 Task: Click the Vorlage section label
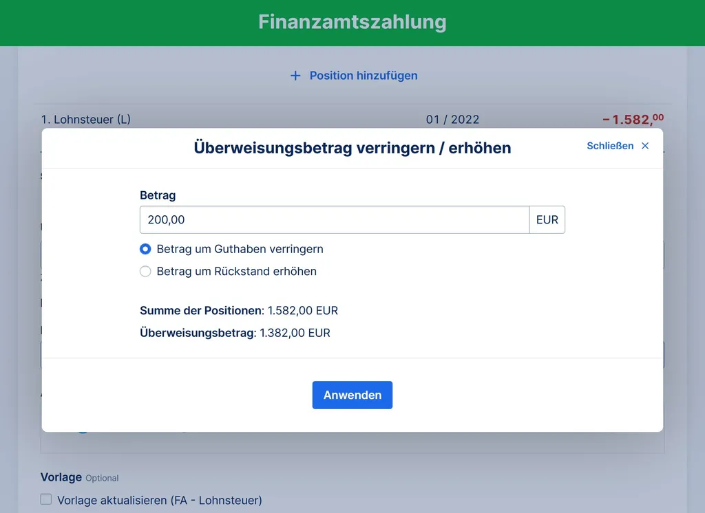click(x=61, y=477)
